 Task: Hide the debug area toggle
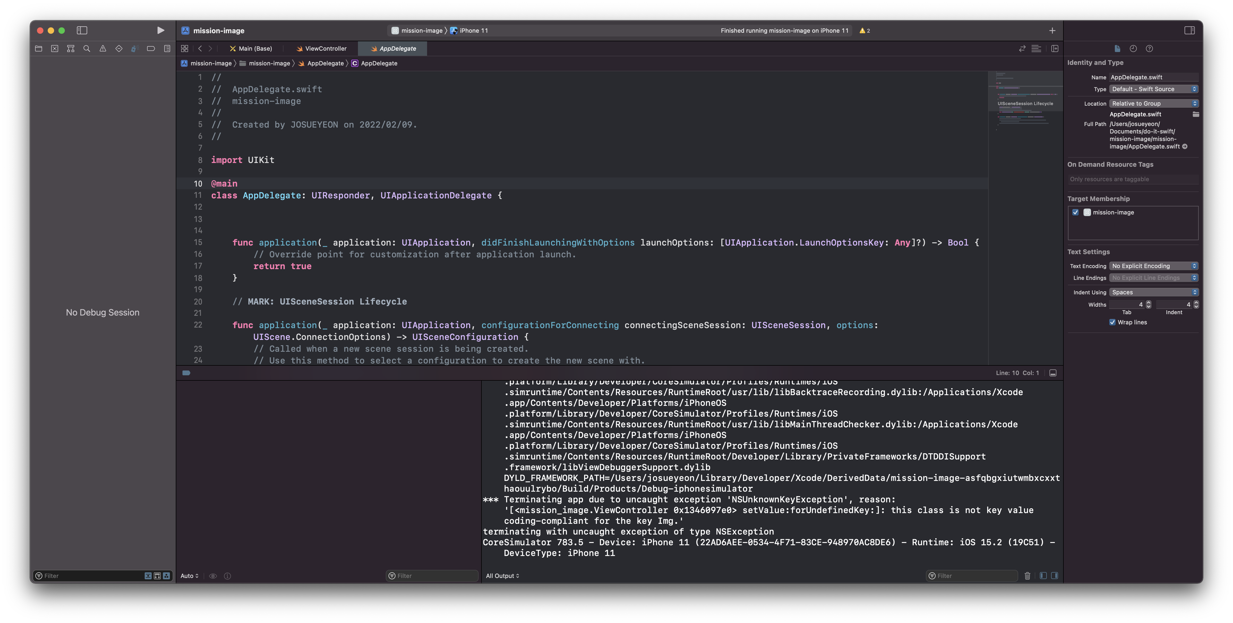click(1053, 373)
